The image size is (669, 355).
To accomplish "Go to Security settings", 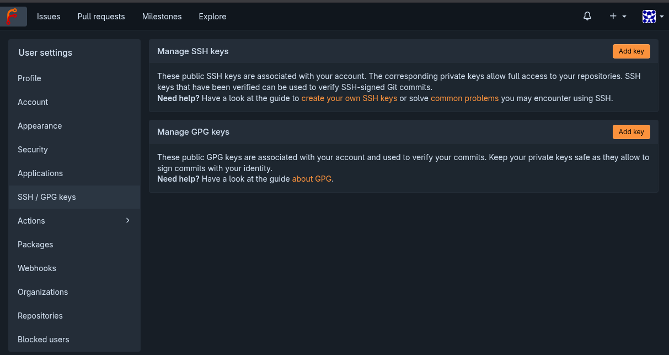I will click(33, 150).
